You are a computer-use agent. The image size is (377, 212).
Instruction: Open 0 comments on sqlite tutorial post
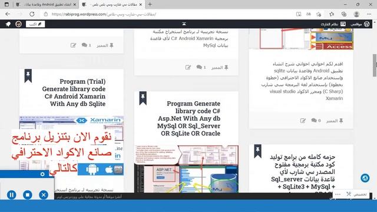[x=316, y=120]
